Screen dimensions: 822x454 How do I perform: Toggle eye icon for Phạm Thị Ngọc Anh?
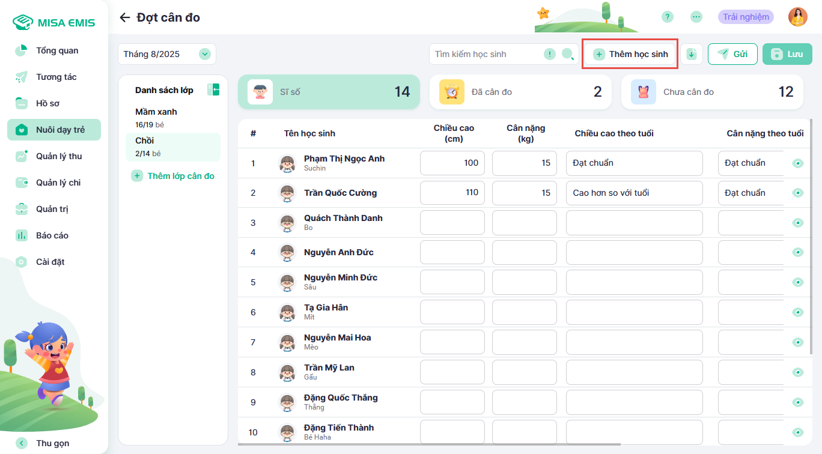pos(798,163)
